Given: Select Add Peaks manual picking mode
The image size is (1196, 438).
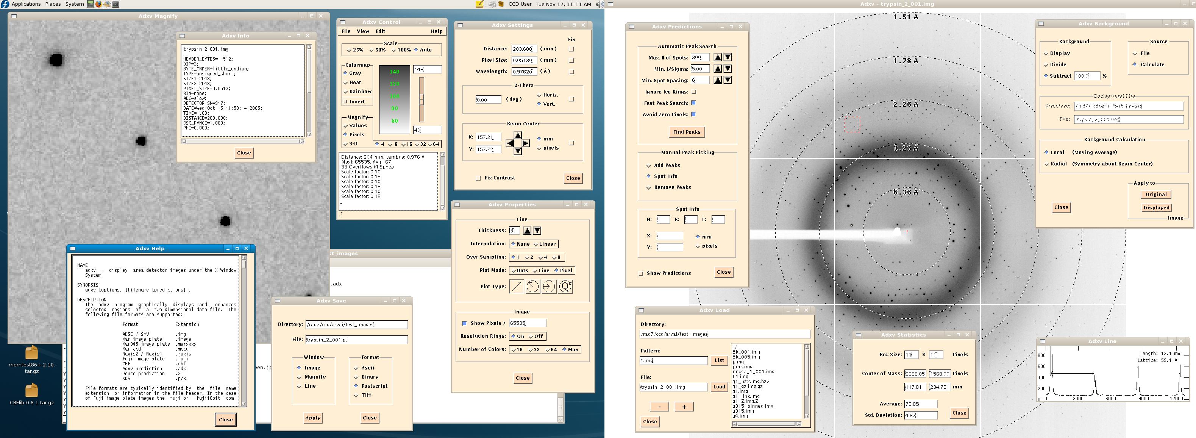Looking at the screenshot, I should coord(663,166).
